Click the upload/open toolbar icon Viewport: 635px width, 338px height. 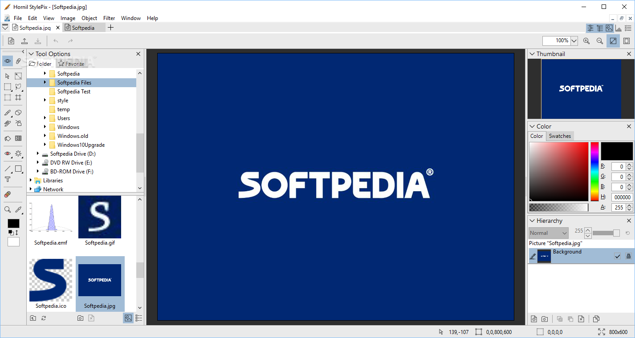pyautogui.click(x=24, y=41)
